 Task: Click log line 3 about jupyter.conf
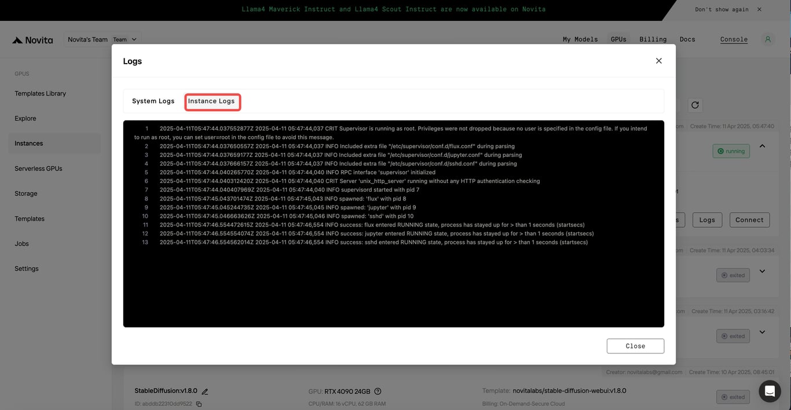coord(341,155)
